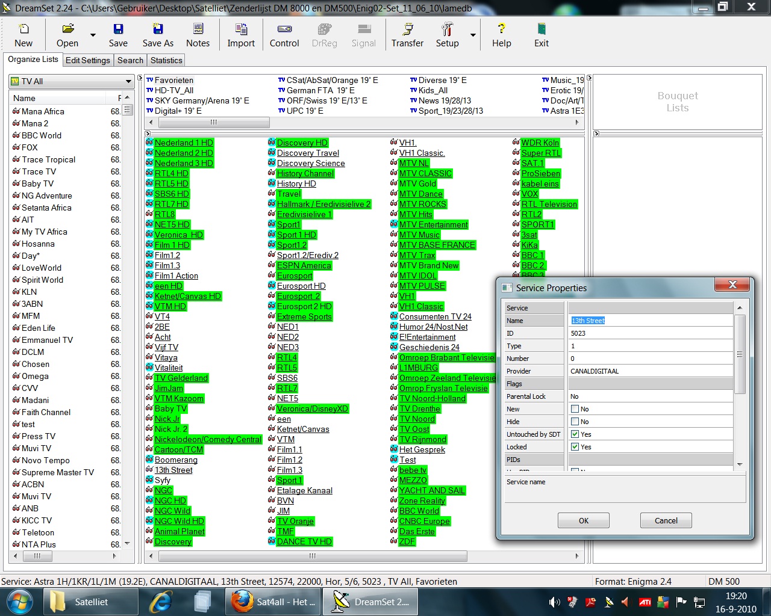Click the Help toolbar icon
The height and width of the screenshot is (616, 771).
pos(501,35)
